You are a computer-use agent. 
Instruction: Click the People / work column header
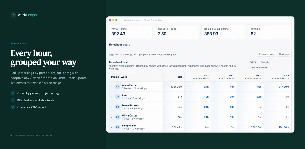click(136, 77)
